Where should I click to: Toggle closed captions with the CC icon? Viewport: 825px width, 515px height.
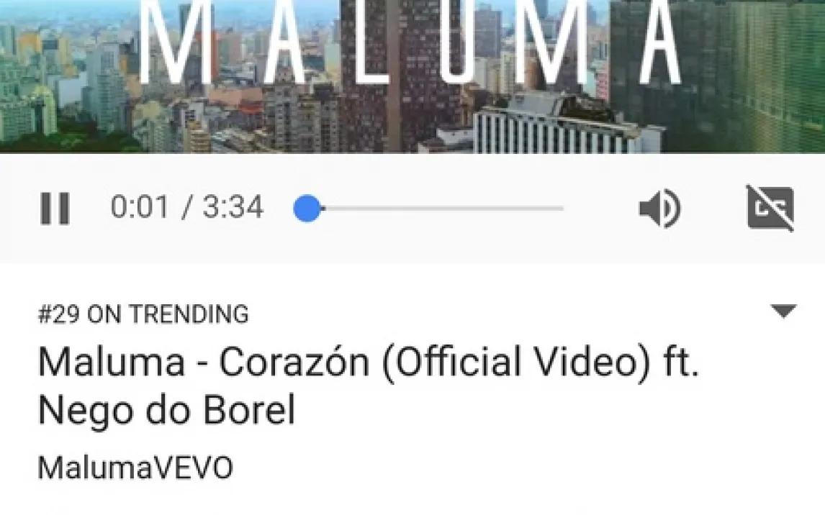tap(771, 208)
